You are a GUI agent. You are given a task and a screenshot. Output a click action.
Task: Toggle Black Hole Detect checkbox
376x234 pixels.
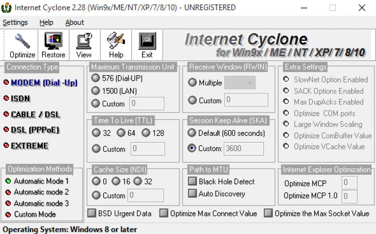pyautogui.click(x=192, y=181)
